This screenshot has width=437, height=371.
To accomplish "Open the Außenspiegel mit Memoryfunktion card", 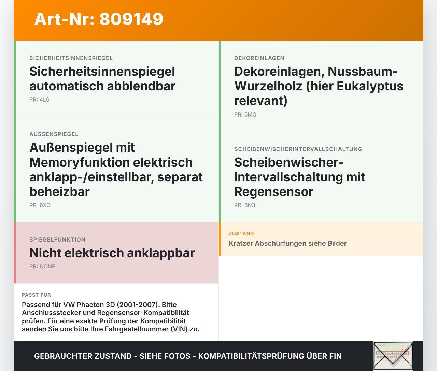I will 116,170.
